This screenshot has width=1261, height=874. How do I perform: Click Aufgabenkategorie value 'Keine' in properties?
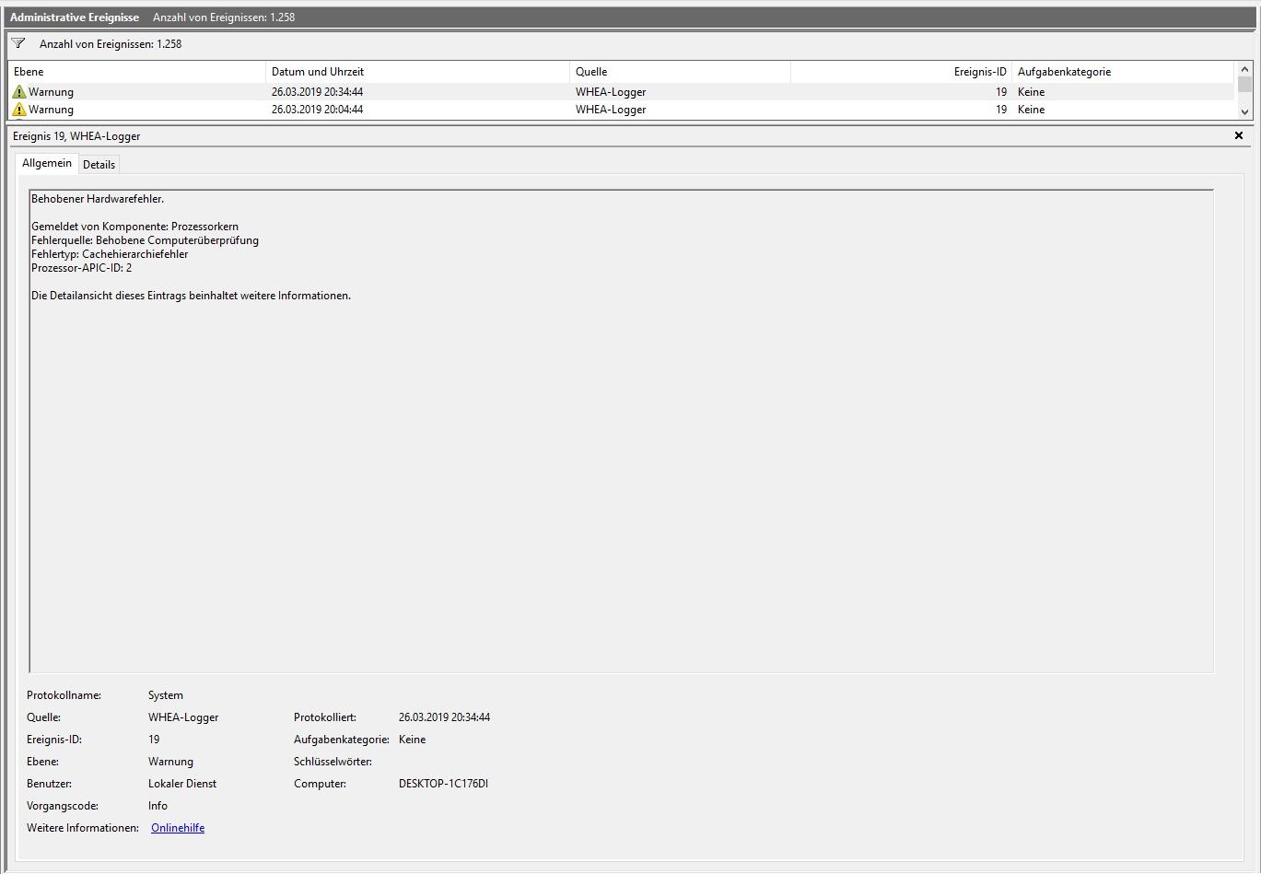412,740
